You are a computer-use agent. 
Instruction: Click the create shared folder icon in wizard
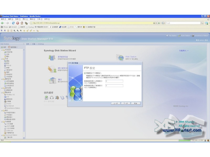tap(52, 69)
